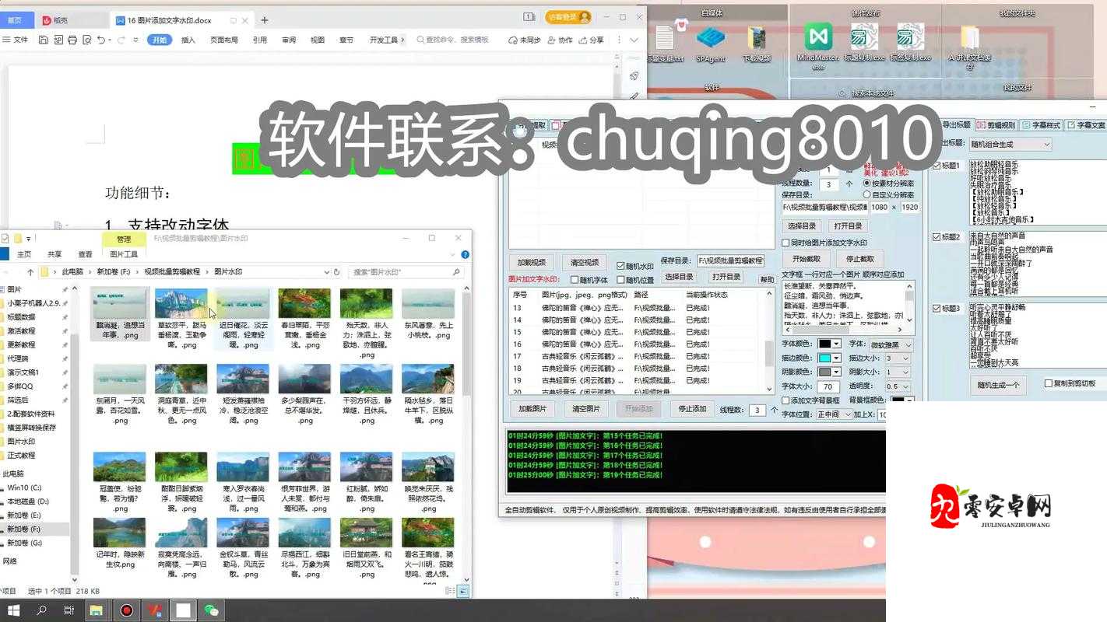Viewport: 1107px width, 622px height.
Task: Open Explorer help question icon
Action: (465, 254)
